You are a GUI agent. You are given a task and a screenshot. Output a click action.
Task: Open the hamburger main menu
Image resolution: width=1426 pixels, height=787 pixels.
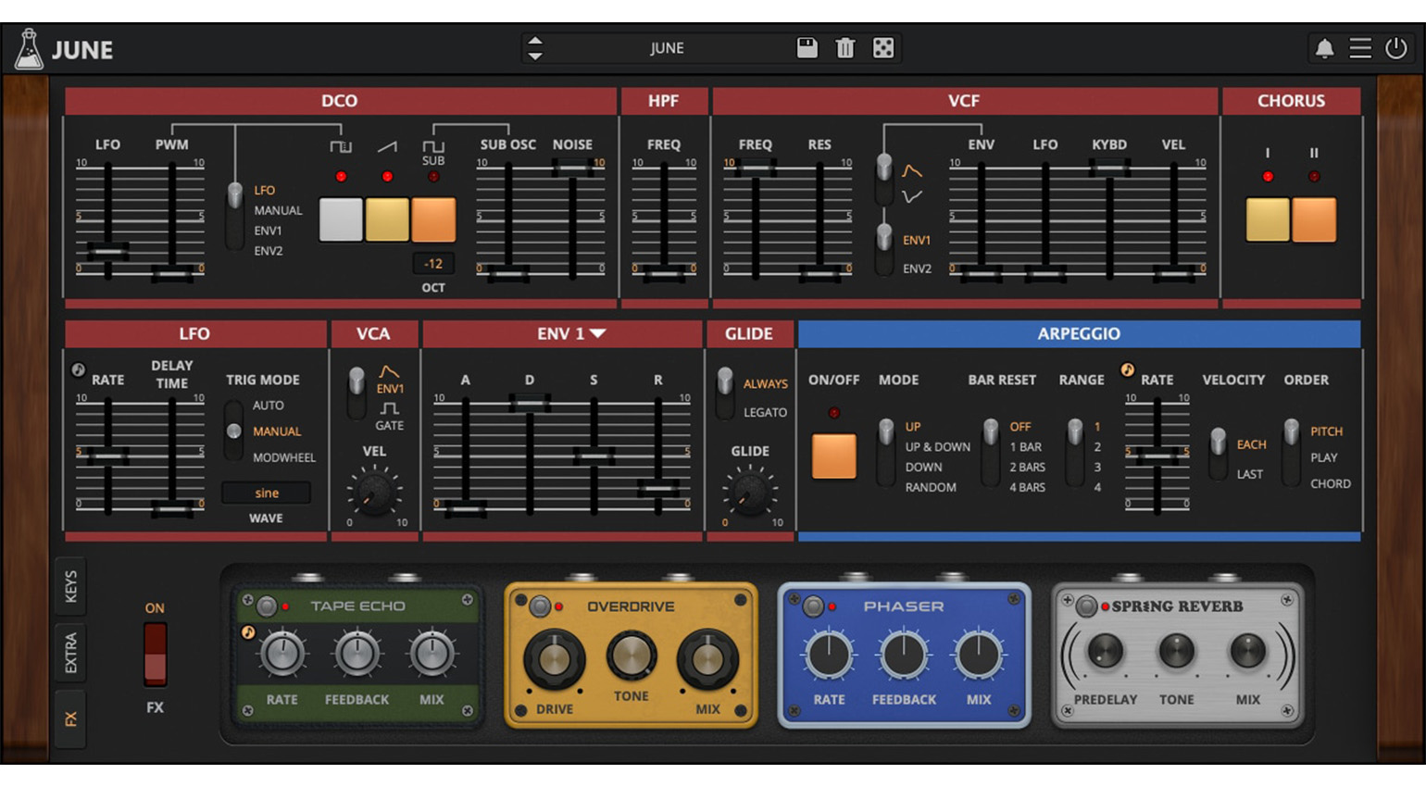[x=1359, y=48]
